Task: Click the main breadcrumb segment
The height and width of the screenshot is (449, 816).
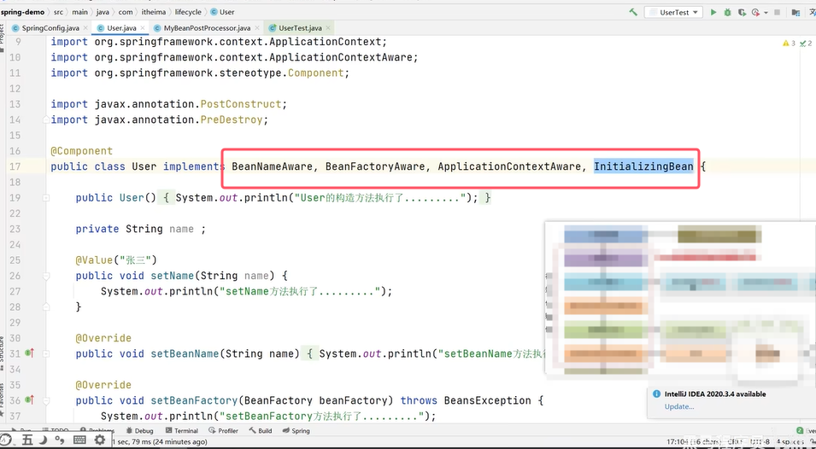Action: tap(79, 12)
